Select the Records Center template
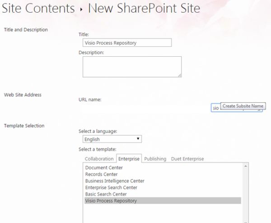 tap(101, 174)
